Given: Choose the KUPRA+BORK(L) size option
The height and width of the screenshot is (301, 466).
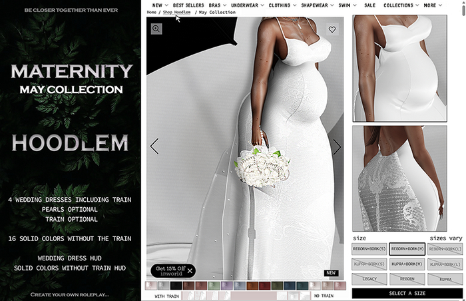Looking at the screenshot, I should pyautogui.click(x=445, y=264).
